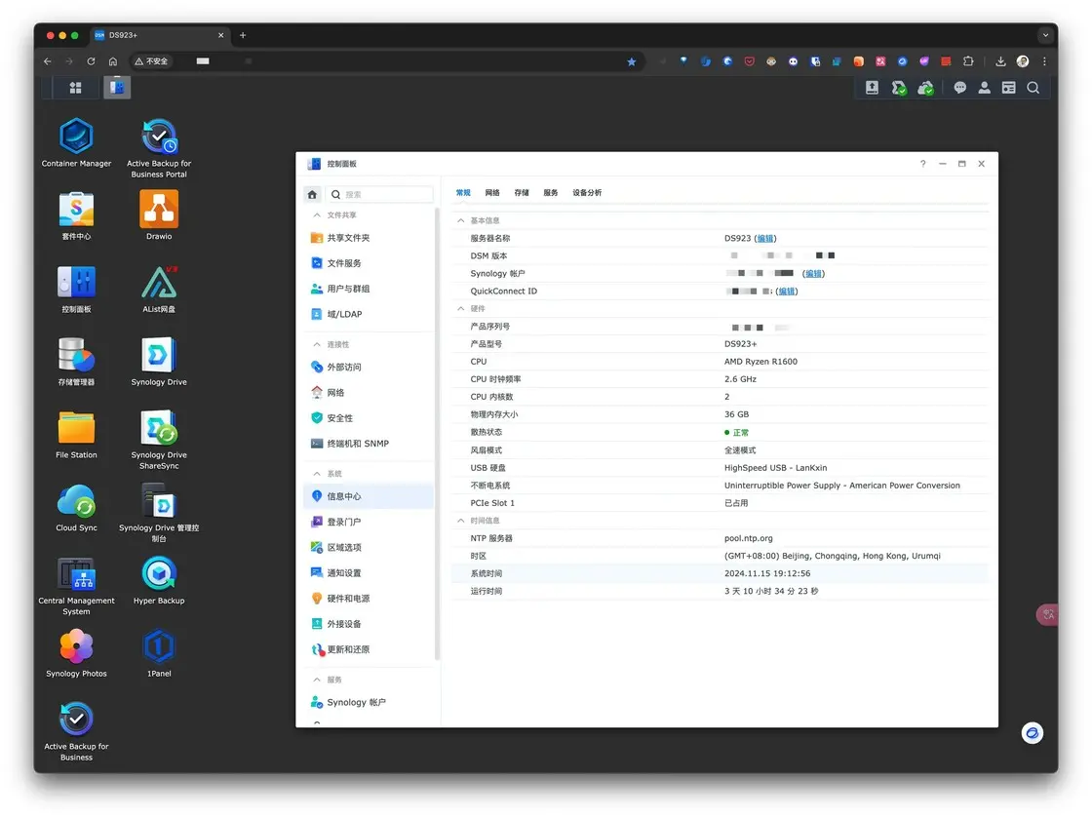Open the DSM upload queue icon

click(x=872, y=87)
